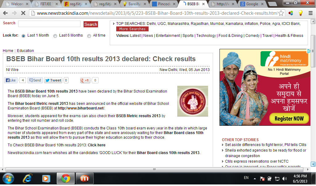Screen dimensions: 316x186
Task: Open http://www.biharboard.net/ link
Action: 81,108
